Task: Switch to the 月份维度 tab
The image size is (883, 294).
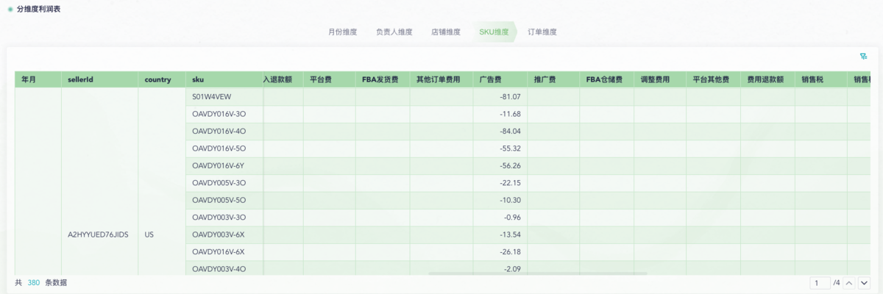Action: [342, 32]
